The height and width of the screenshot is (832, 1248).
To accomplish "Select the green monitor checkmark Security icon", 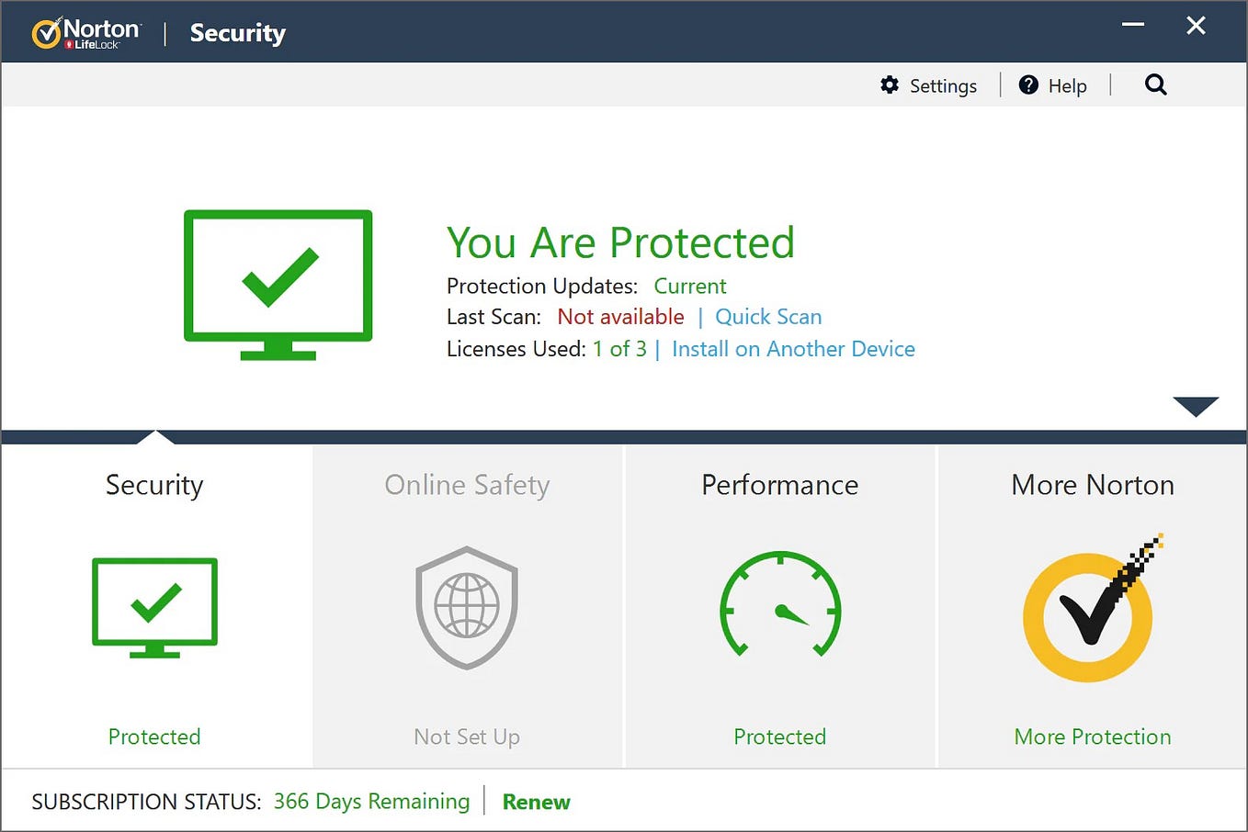I will pyautogui.click(x=153, y=606).
